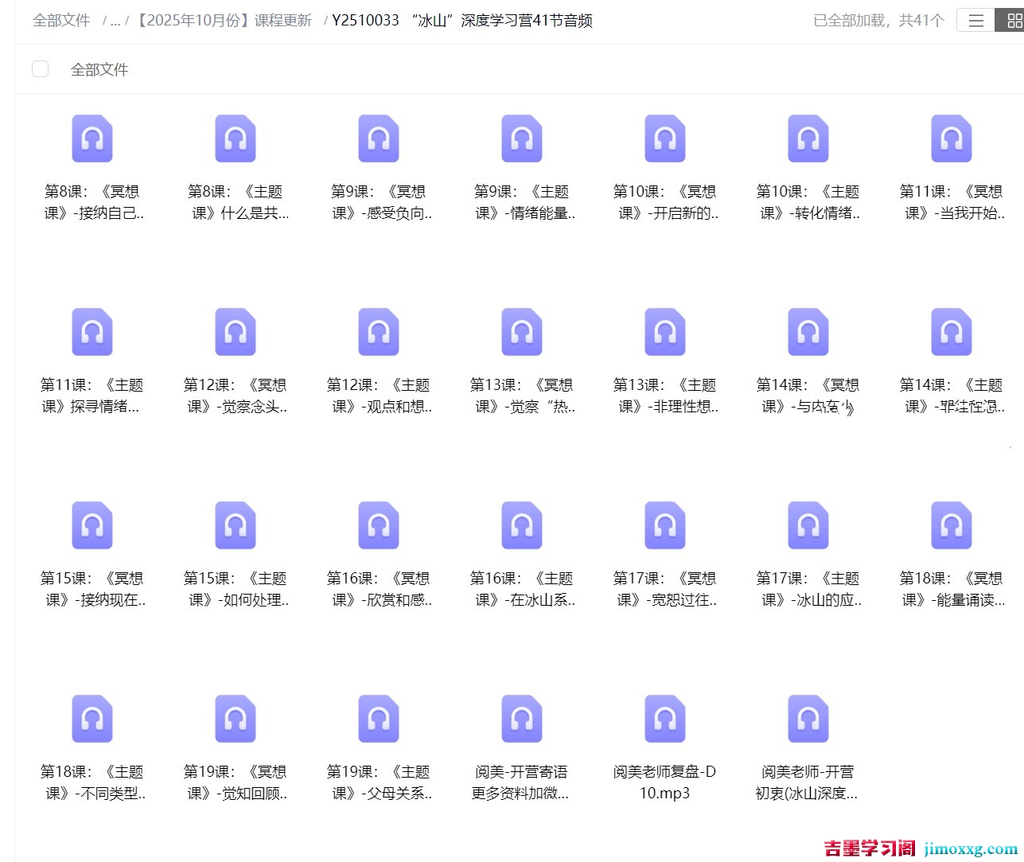Open the audio icon for 第8课冥想课-接纳自己
The image size is (1024, 862).
click(x=91, y=138)
